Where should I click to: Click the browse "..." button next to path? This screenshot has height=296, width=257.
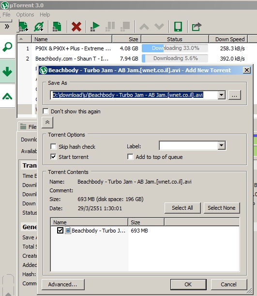point(234,95)
